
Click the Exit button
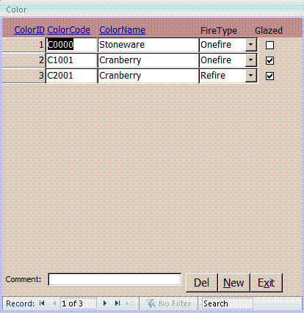point(266,283)
